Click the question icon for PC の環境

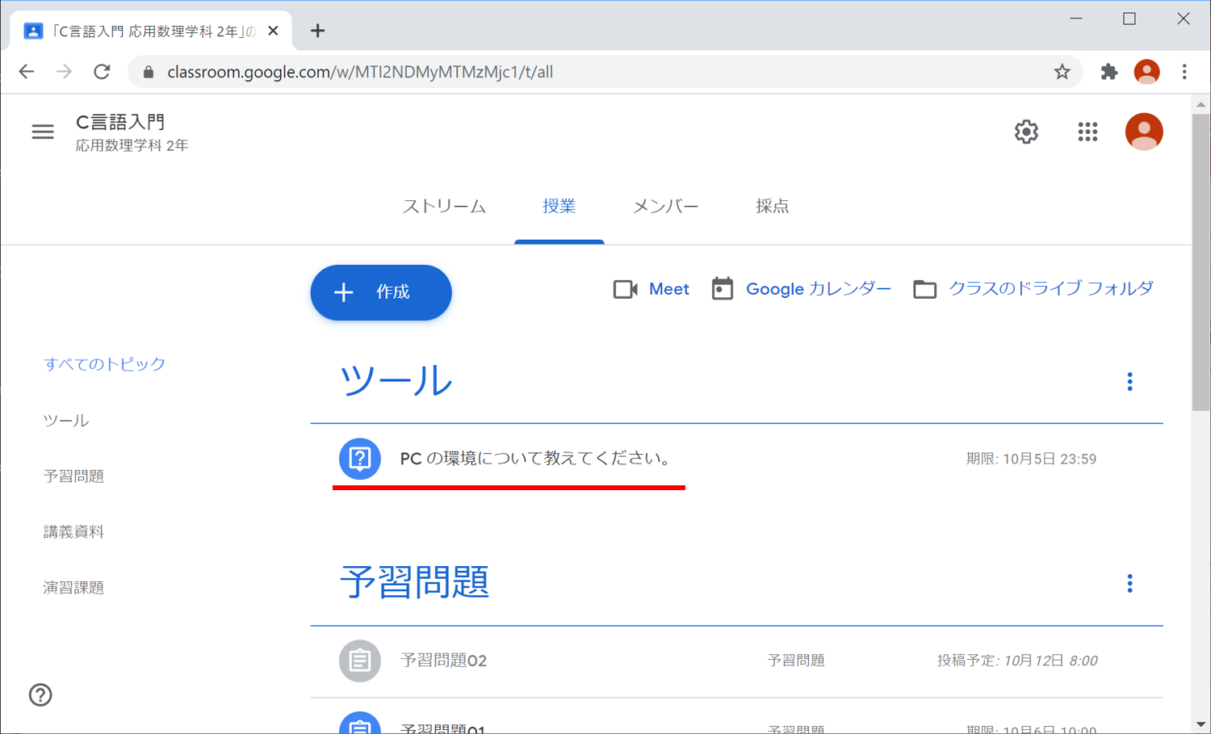click(359, 459)
